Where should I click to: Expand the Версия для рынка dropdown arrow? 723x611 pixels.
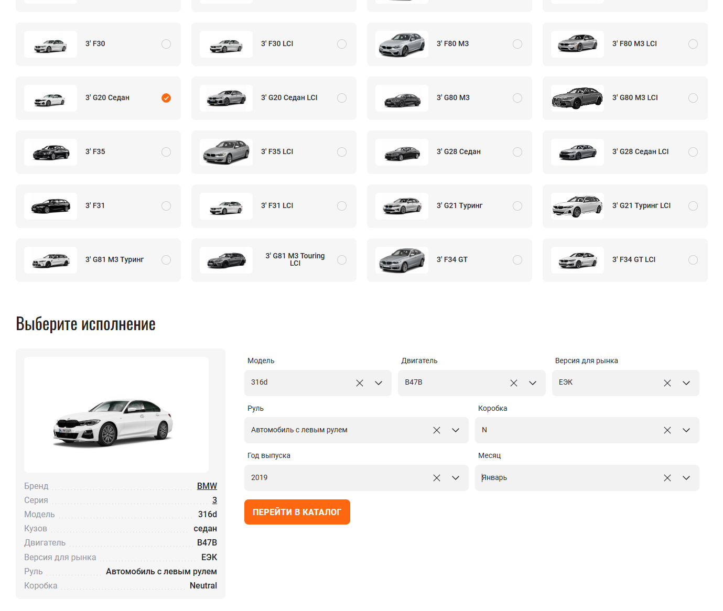686,383
